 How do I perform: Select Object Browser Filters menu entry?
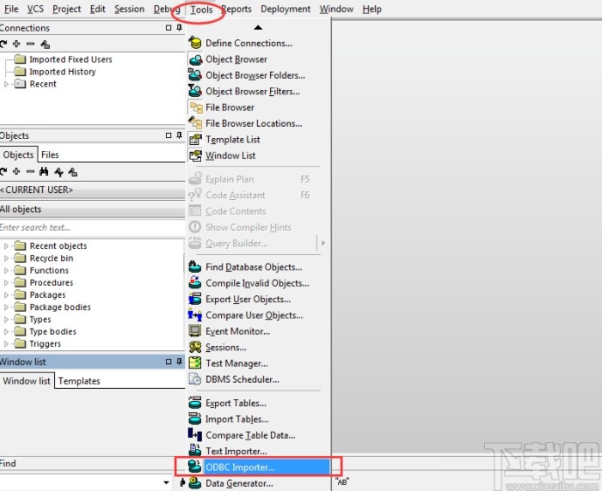253,92
